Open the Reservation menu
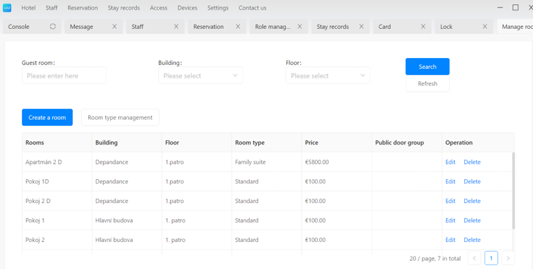The image size is (533, 269). 82,8
